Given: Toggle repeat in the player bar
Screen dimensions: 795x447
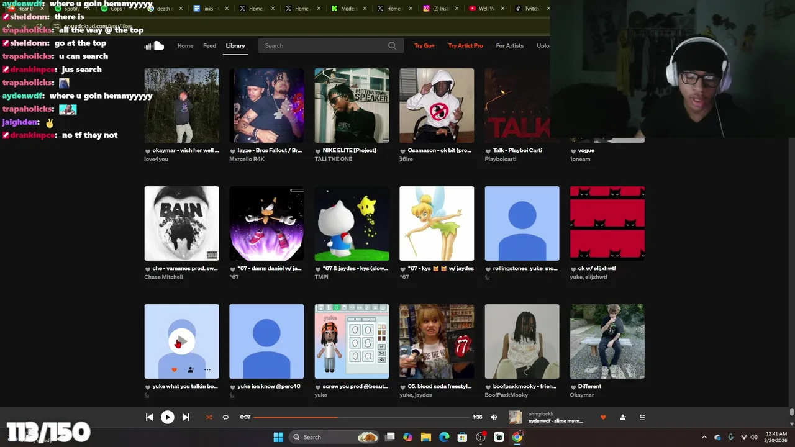Looking at the screenshot, I should point(225,417).
